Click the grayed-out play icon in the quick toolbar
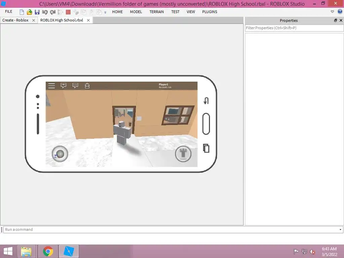The width and height of the screenshot is (344, 258). (60, 12)
